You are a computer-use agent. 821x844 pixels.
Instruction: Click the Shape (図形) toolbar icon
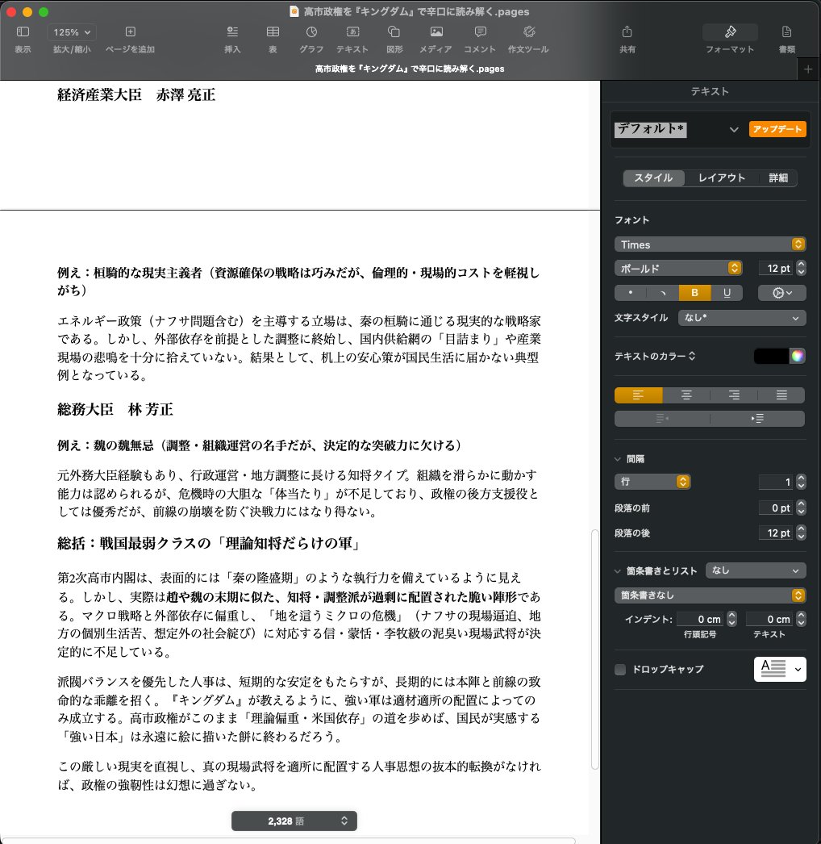tap(394, 31)
